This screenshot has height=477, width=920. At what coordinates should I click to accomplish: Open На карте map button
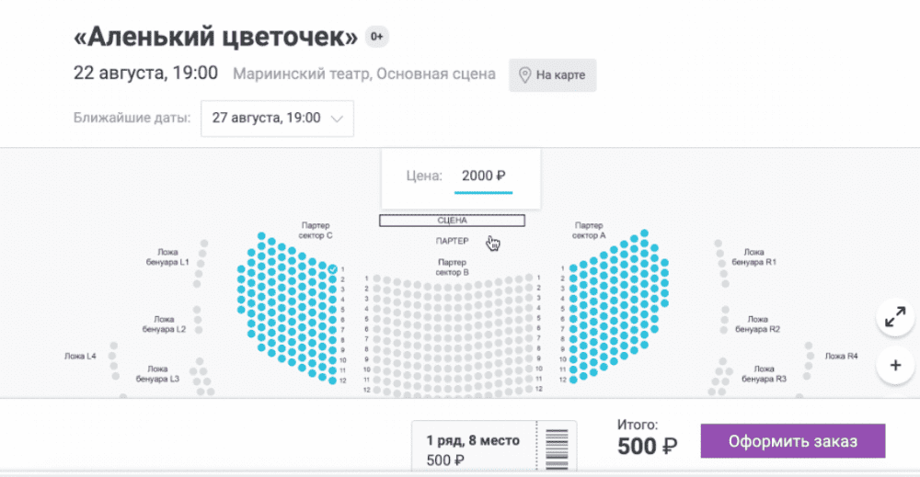pos(553,75)
